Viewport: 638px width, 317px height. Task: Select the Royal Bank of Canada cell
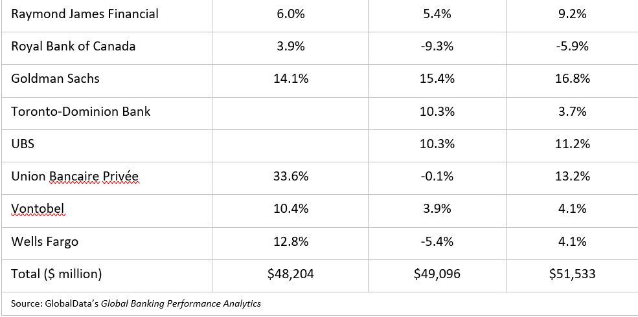pyautogui.click(x=73, y=46)
